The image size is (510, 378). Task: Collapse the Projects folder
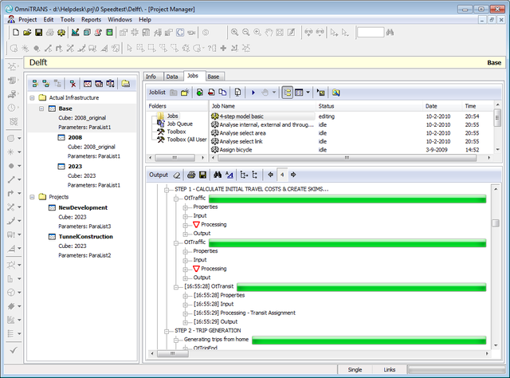click(x=32, y=197)
